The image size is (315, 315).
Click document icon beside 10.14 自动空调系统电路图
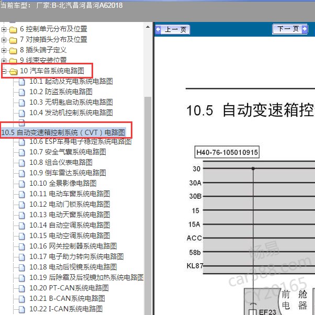[x=21, y=226]
